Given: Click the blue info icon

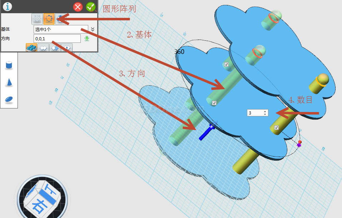Looking at the screenshot, I should (7, 6).
